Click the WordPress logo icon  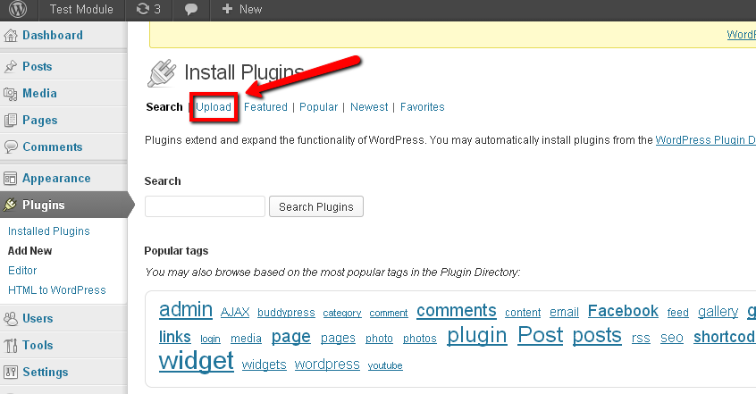[x=18, y=9]
